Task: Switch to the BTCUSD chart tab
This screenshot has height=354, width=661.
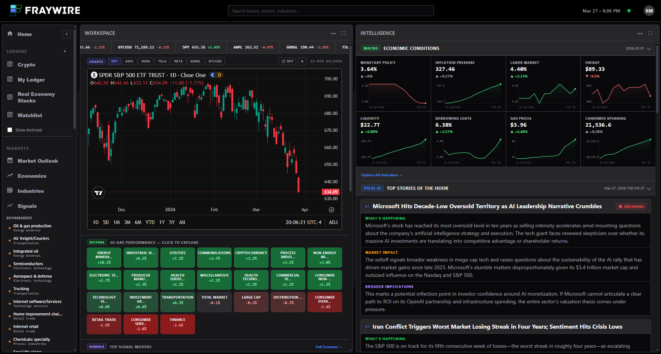Action: coord(215,61)
